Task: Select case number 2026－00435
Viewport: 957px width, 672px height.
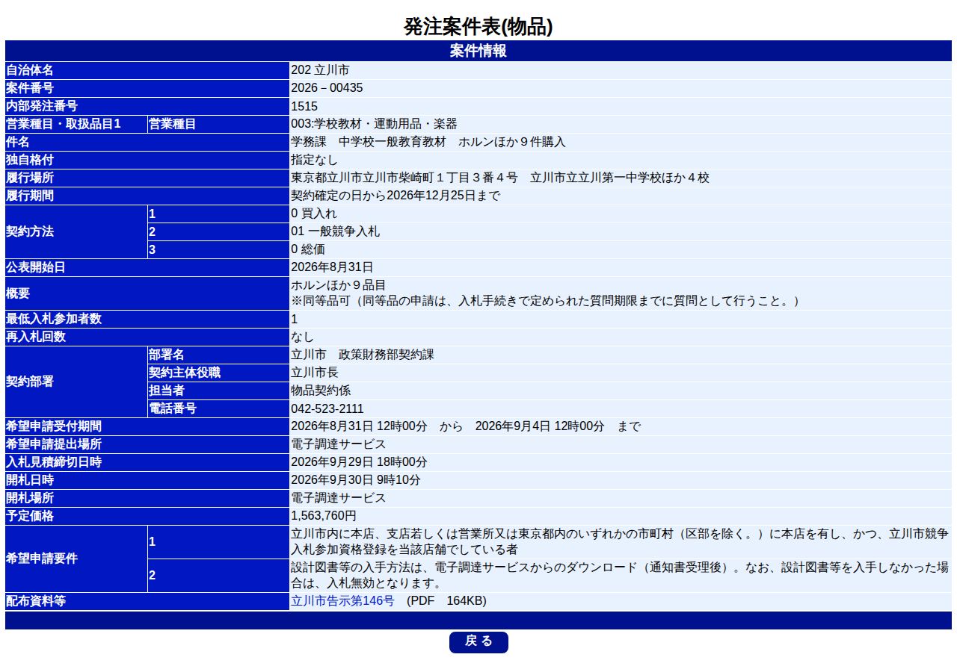Action: [x=327, y=88]
